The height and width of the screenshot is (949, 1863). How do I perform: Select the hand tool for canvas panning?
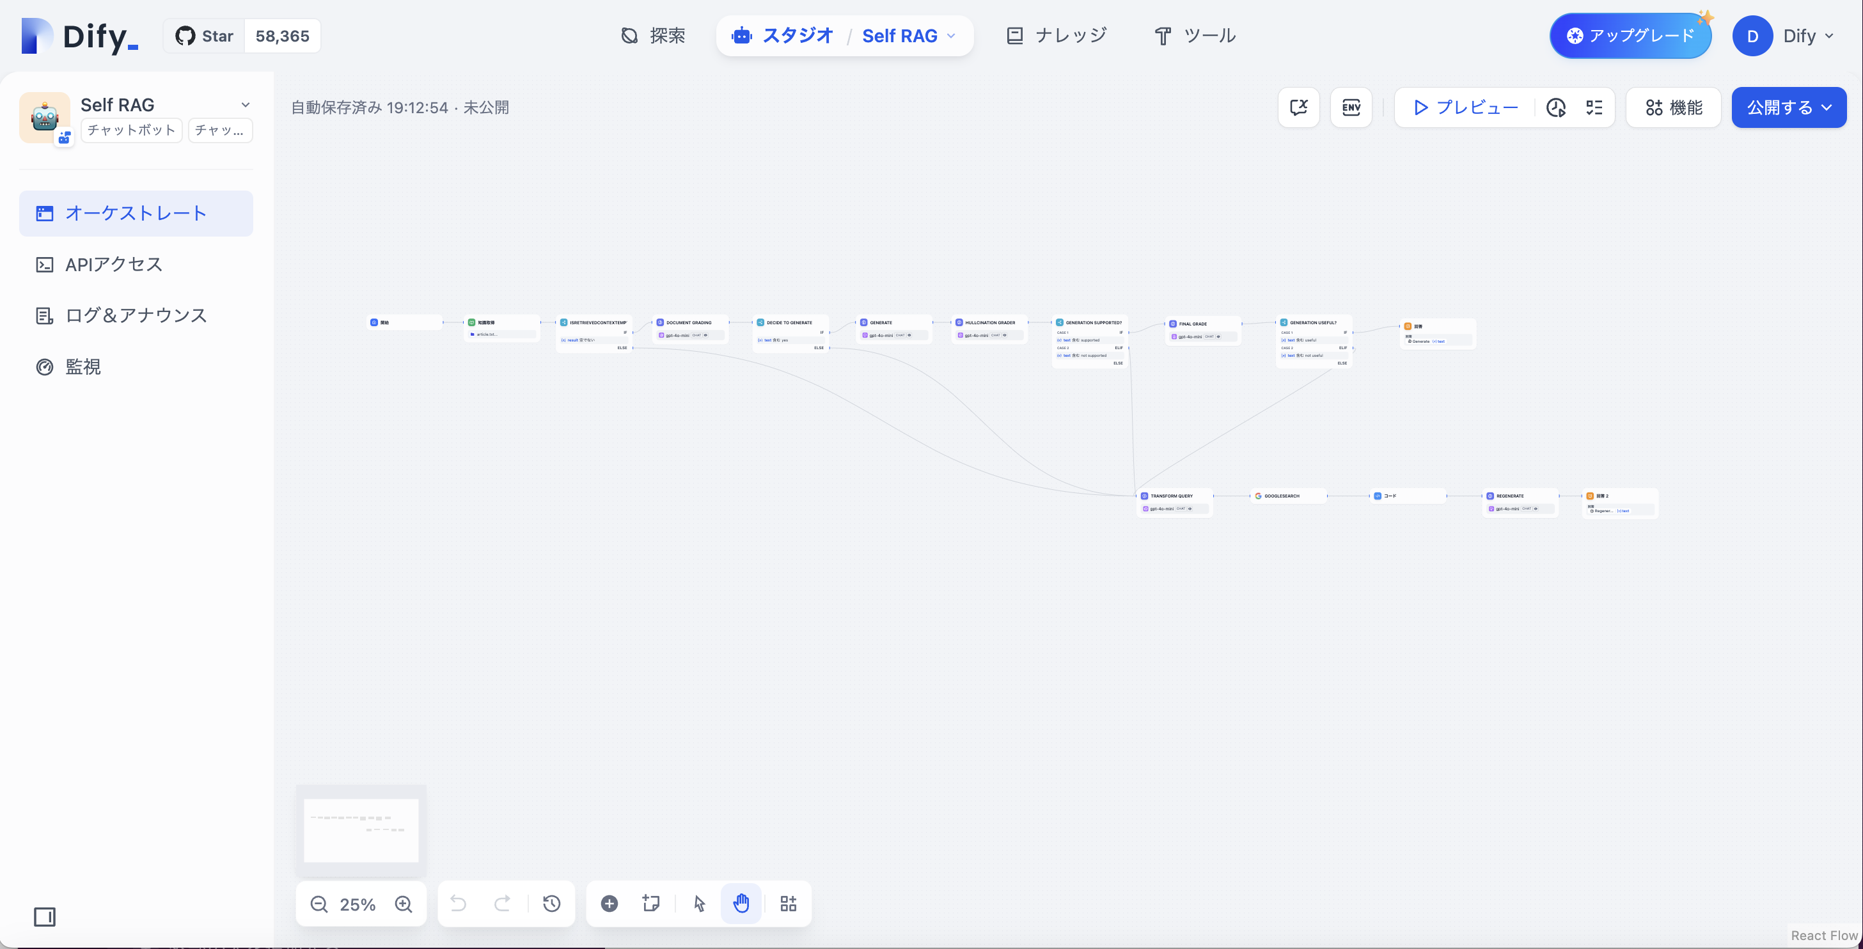point(741,904)
